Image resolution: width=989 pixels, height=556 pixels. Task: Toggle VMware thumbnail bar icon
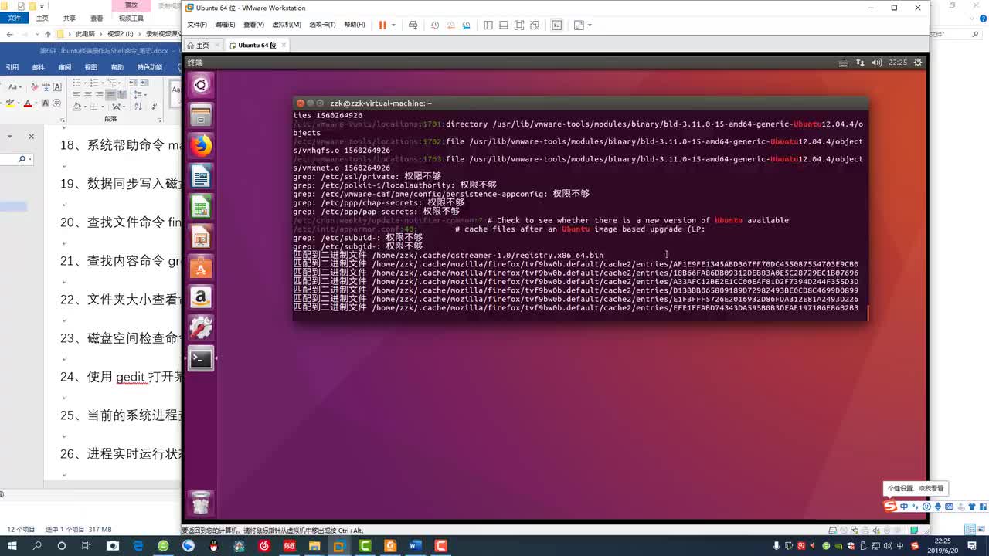[x=504, y=25]
